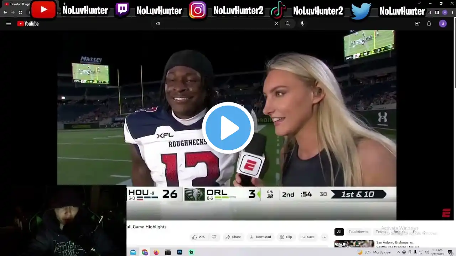456x256 pixels.
Task: Go forward with the browser forward arrow
Action: pyautogui.click(x=13, y=12)
